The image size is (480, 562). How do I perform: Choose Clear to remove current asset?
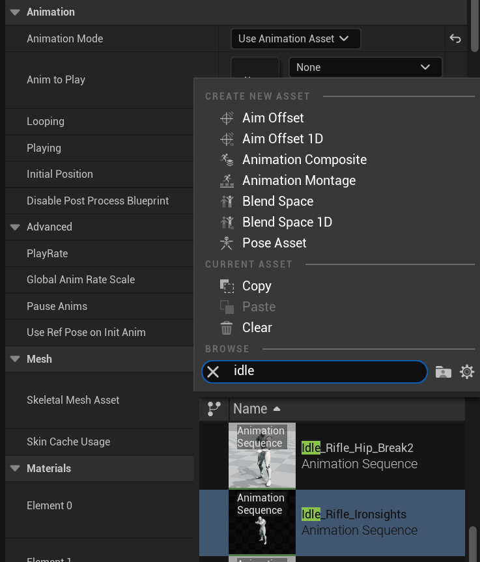coord(257,327)
